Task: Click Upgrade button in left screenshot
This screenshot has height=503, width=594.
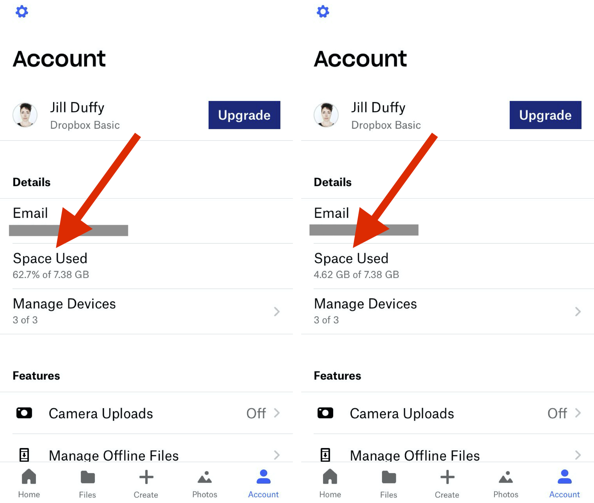Action: (x=244, y=115)
